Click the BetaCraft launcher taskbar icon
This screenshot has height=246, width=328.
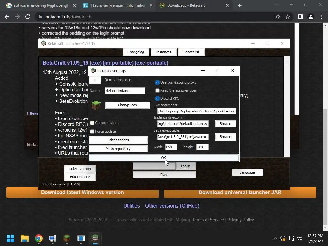pos(95,238)
